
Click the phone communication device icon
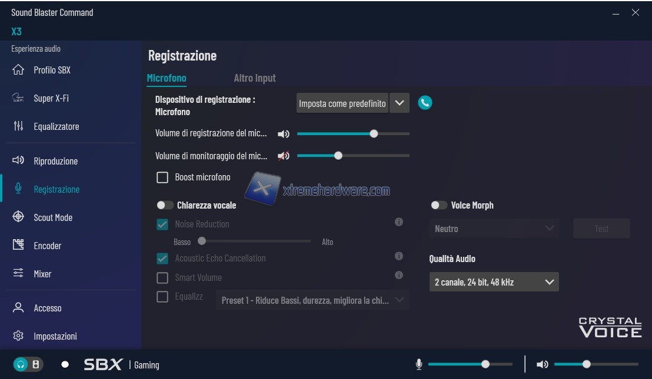tap(425, 103)
